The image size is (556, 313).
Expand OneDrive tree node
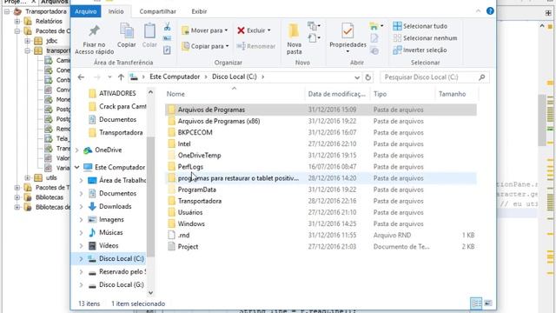tap(77, 150)
